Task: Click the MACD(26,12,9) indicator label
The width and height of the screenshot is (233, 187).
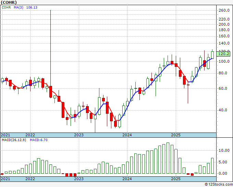Action: tap(14, 140)
